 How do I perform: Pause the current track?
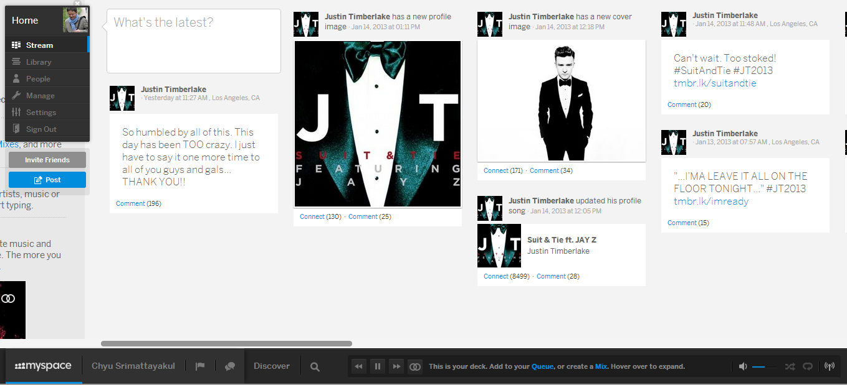[377, 367]
